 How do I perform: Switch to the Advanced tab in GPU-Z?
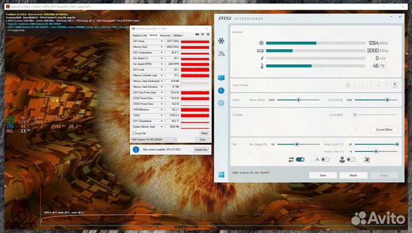tap(165, 35)
